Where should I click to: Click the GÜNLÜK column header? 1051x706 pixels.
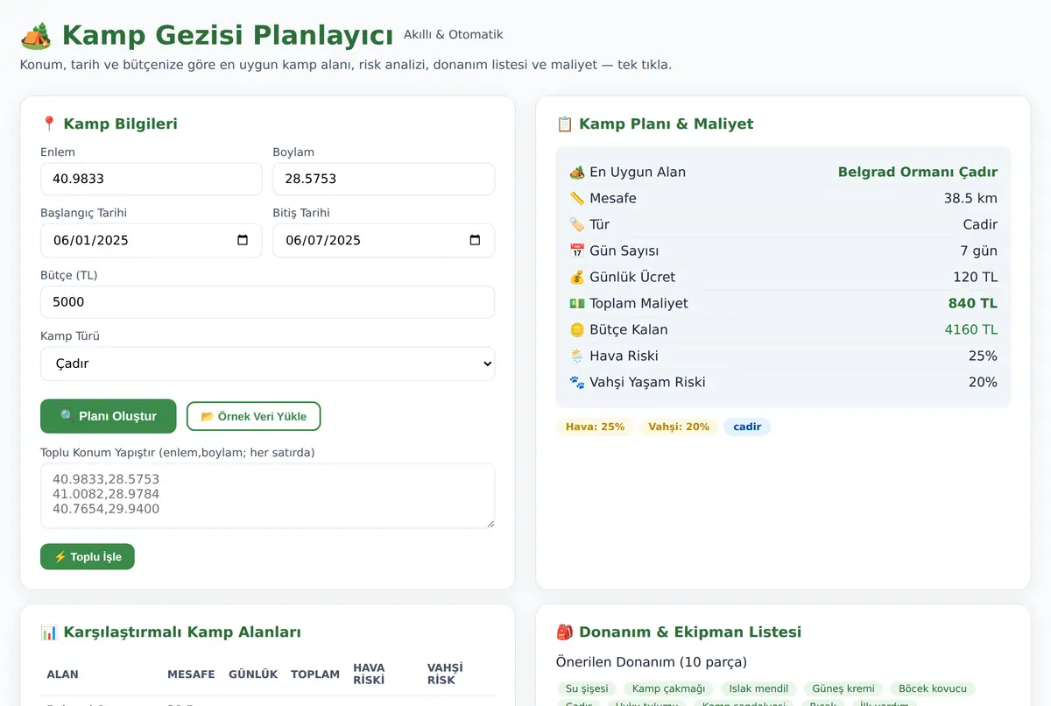(x=253, y=674)
